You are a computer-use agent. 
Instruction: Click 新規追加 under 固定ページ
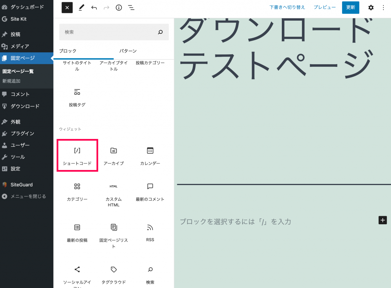[x=11, y=81]
